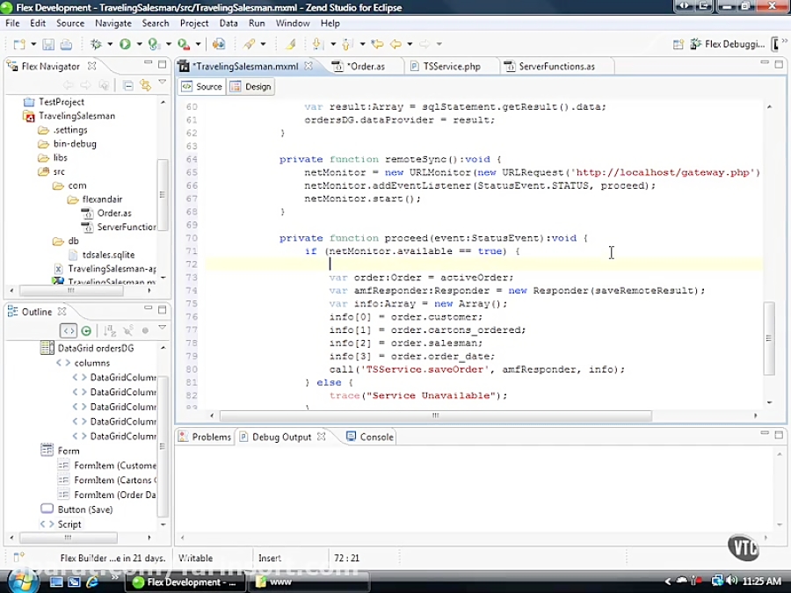Toggle alphabetical sorting in the Outline view
Image resolution: width=791 pixels, height=593 pixels.
point(109,329)
